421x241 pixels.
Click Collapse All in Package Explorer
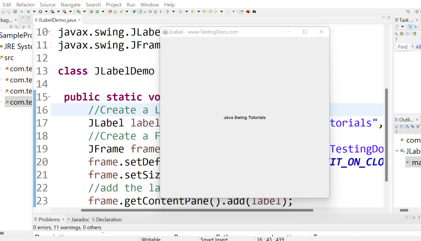[x=11, y=27]
